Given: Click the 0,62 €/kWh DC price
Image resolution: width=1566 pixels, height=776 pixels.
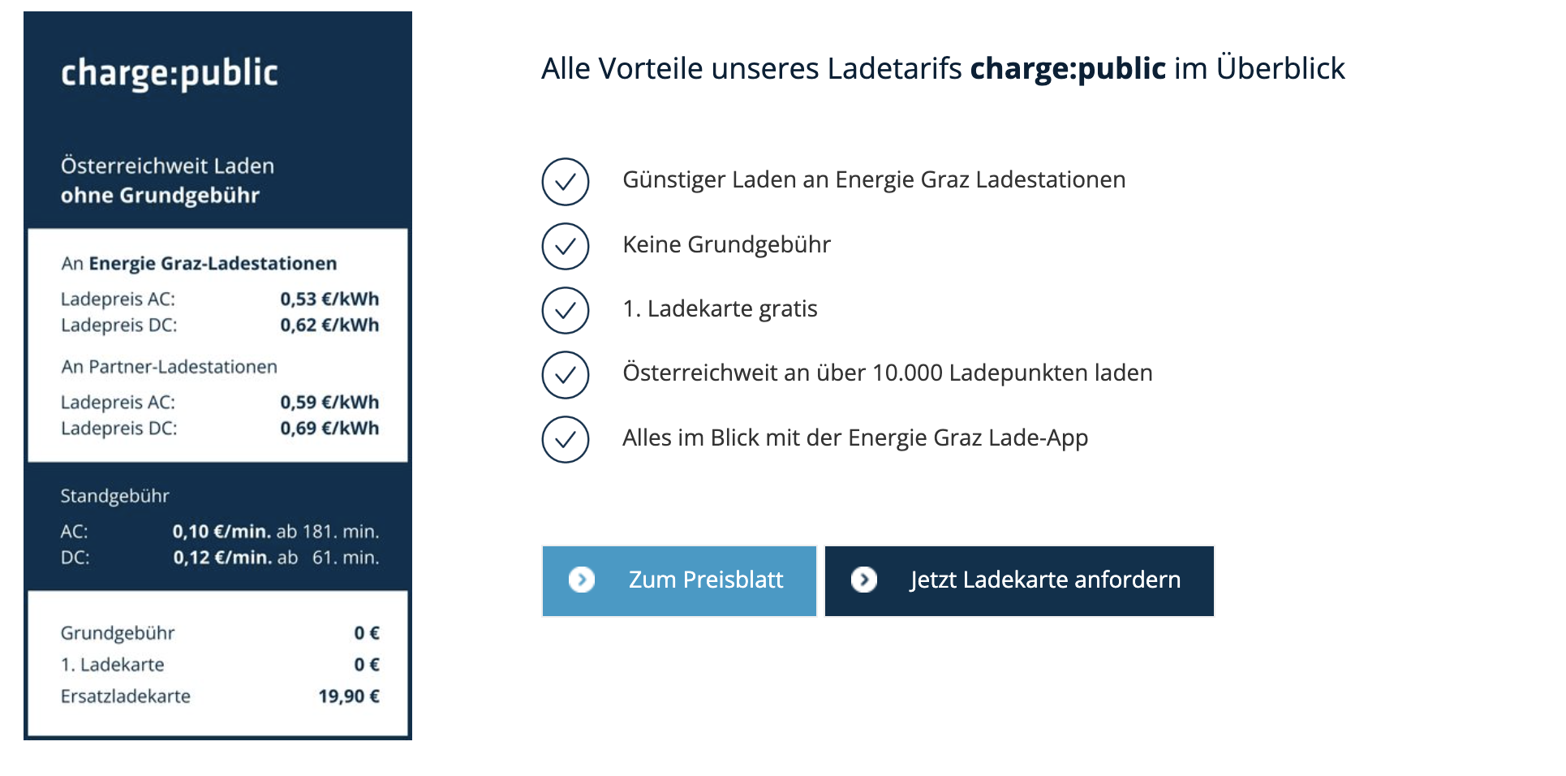Looking at the screenshot, I should tap(329, 325).
